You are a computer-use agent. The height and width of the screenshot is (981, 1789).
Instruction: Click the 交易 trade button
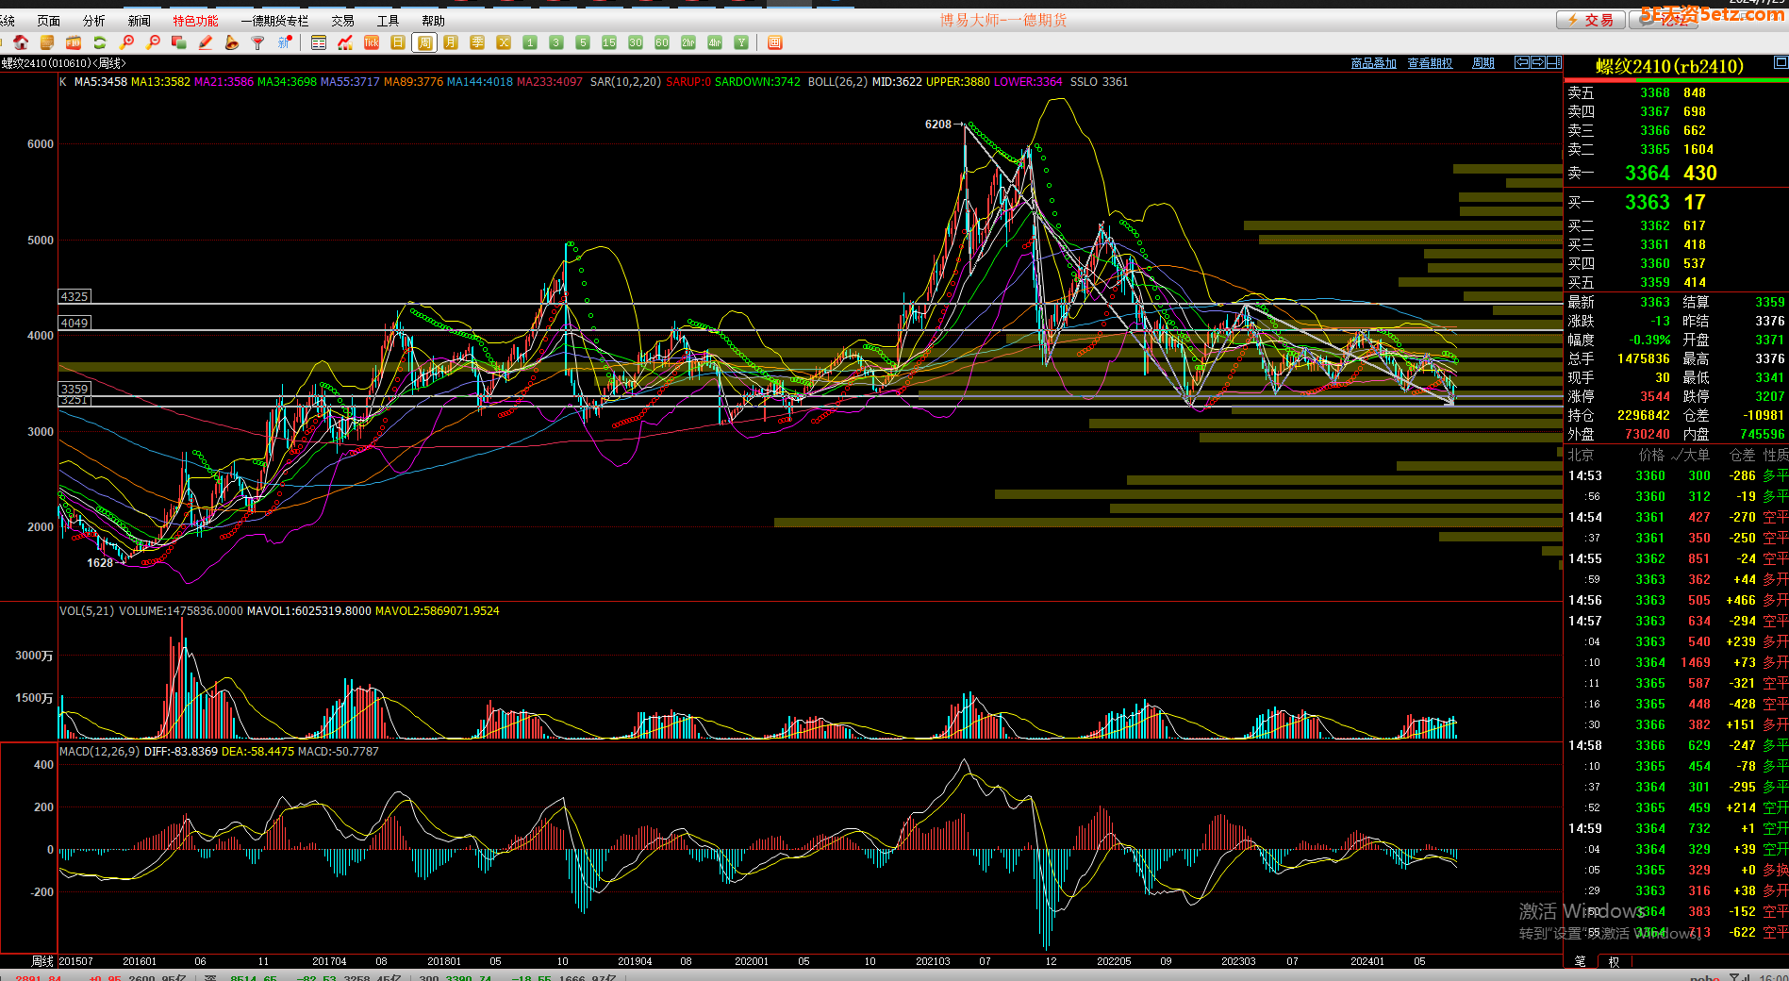(1590, 20)
